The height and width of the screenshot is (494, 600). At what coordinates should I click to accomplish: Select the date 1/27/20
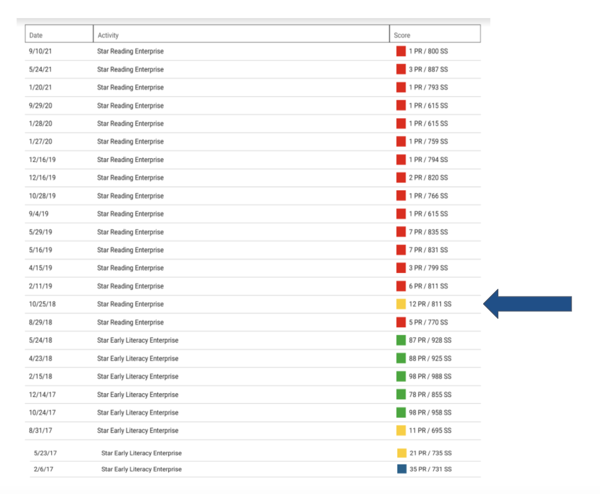click(41, 141)
